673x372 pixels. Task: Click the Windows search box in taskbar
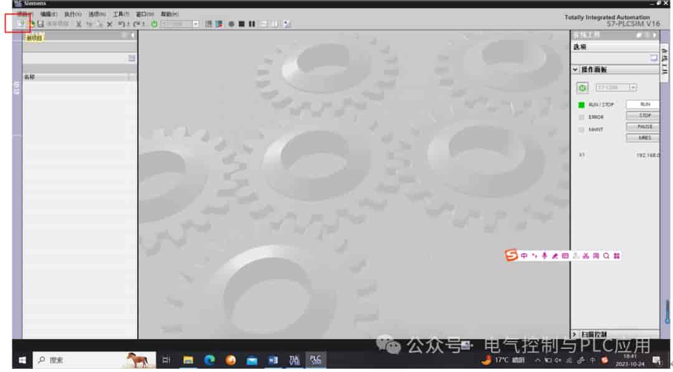tap(95, 360)
